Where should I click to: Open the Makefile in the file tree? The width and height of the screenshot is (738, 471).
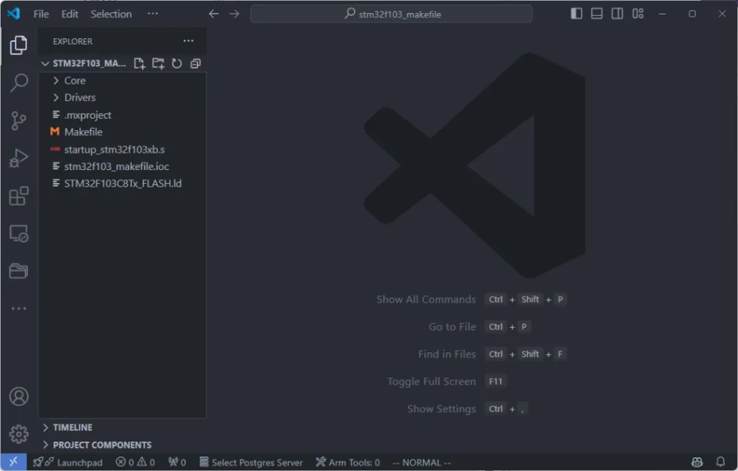pyautogui.click(x=83, y=132)
